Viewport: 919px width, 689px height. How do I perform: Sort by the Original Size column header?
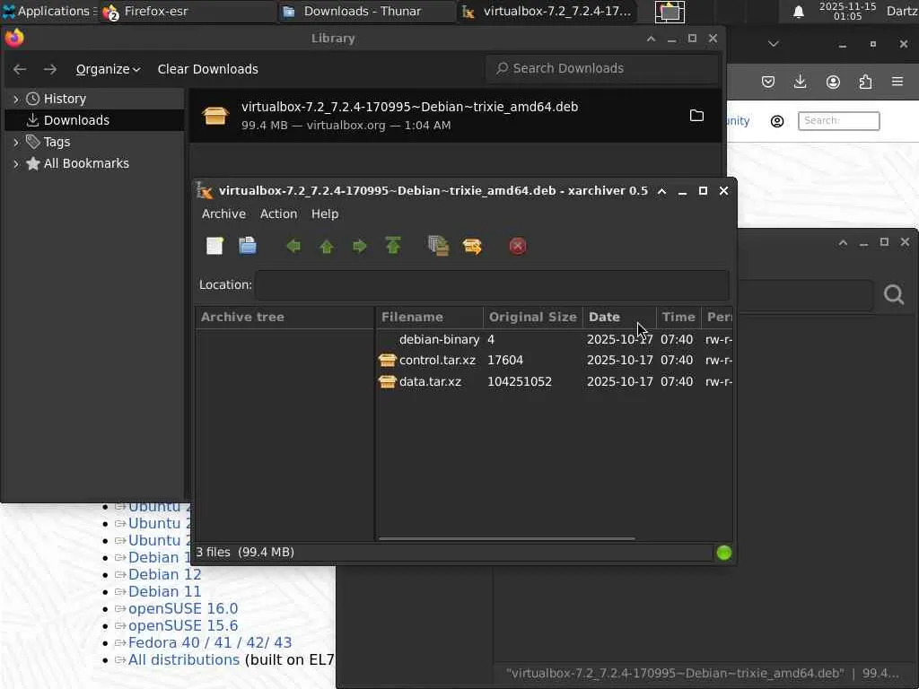[533, 317]
